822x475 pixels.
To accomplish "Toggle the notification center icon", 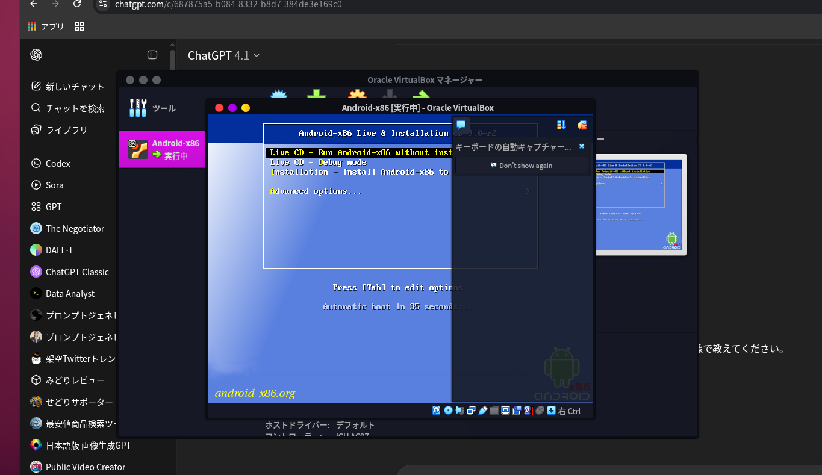I will 461,125.
